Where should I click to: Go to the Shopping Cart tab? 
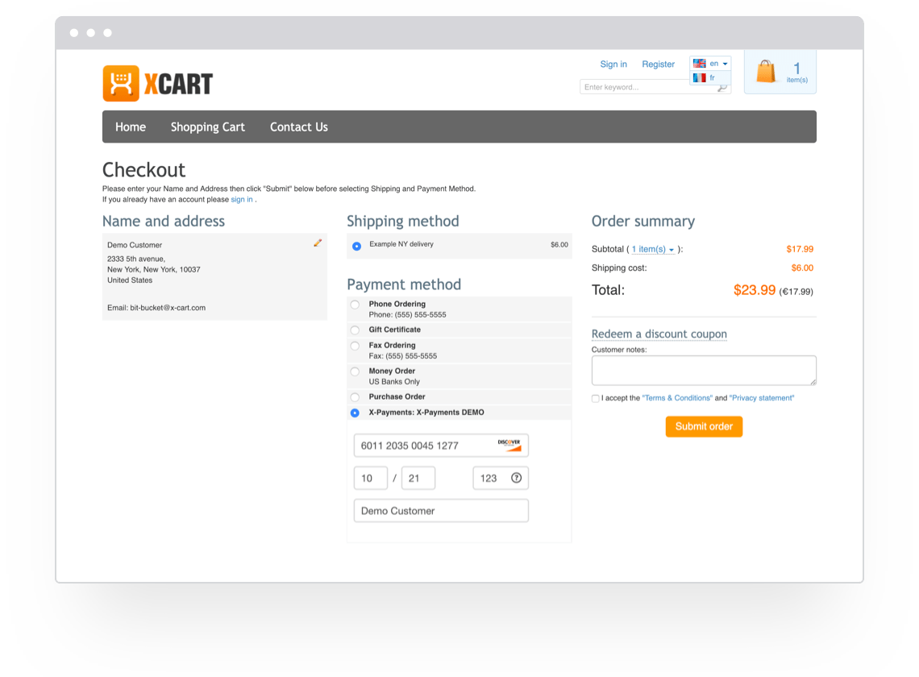pyautogui.click(x=207, y=127)
